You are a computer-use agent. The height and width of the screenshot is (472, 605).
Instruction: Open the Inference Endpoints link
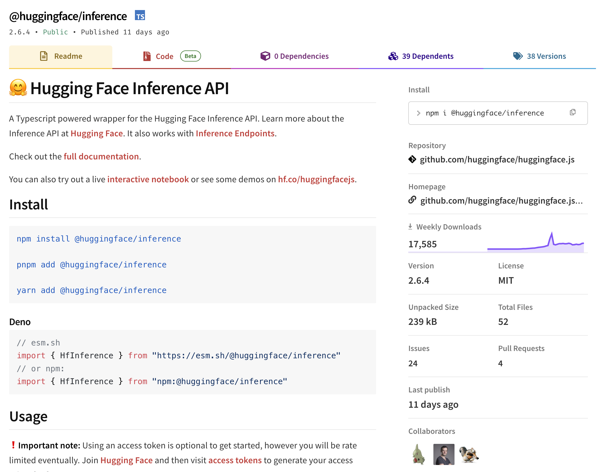[x=235, y=133]
